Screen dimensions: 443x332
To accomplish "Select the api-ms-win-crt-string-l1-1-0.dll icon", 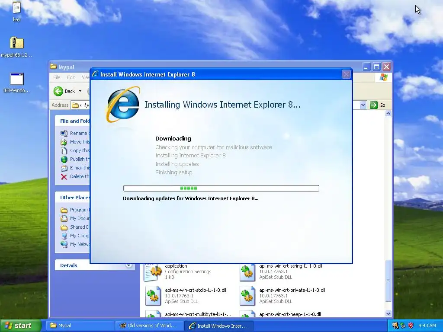I will (x=247, y=272).
